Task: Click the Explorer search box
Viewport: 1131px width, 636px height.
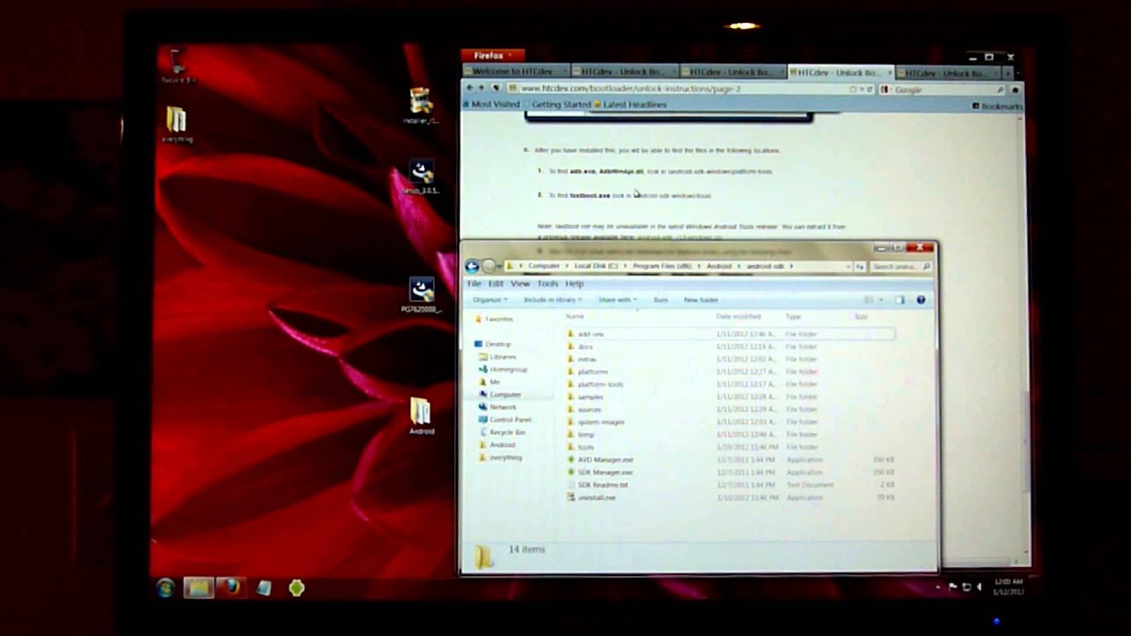Action: click(x=900, y=266)
